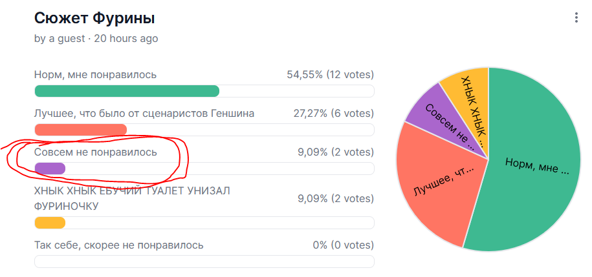Click the "Норм, мне понравилось" option label
This screenshot has height=277, width=592.
coord(95,75)
